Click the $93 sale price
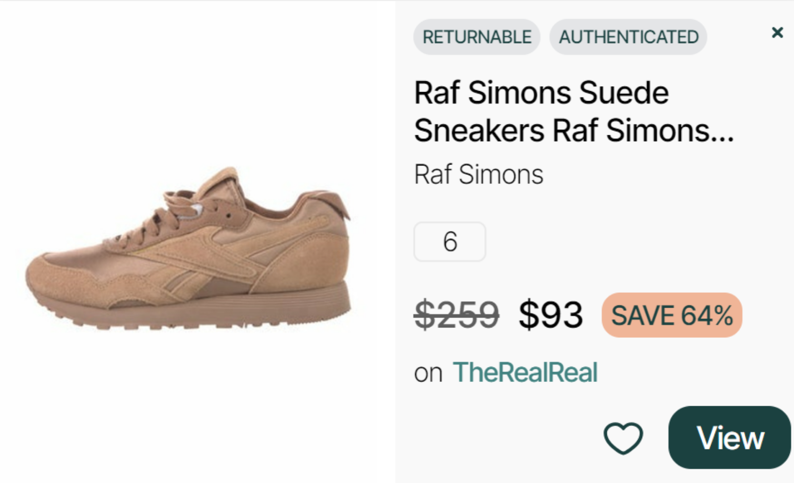Image resolution: width=794 pixels, height=483 pixels. [550, 315]
